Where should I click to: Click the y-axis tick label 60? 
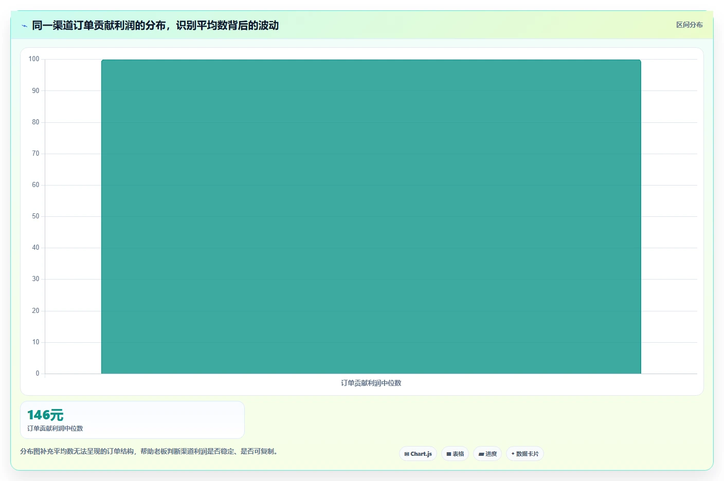click(35, 184)
